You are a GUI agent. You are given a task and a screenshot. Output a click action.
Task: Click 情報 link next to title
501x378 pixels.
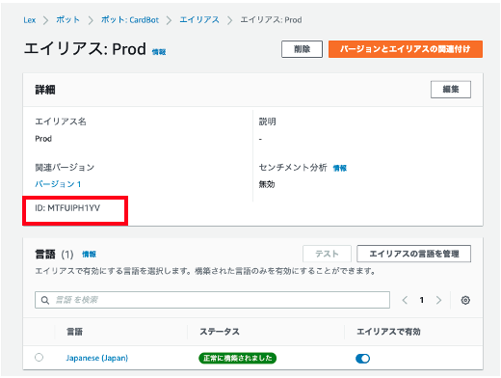159,52
